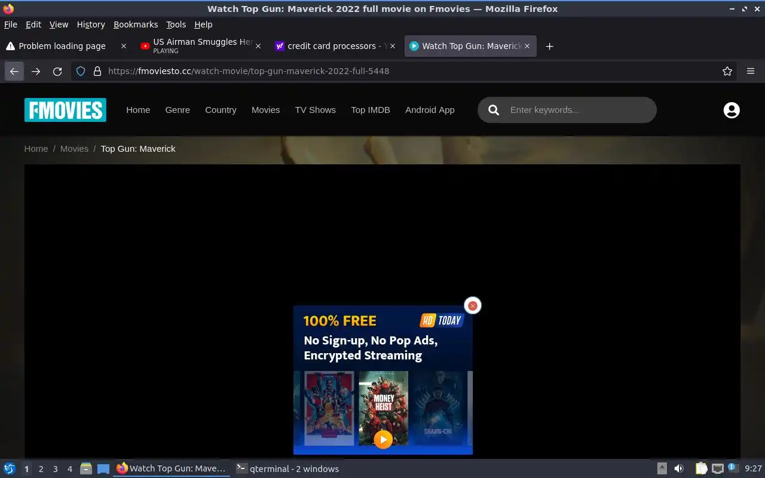This screenshot has width=765, height=478.
Task: Go to the Home nav link
Action: (138, 110)
